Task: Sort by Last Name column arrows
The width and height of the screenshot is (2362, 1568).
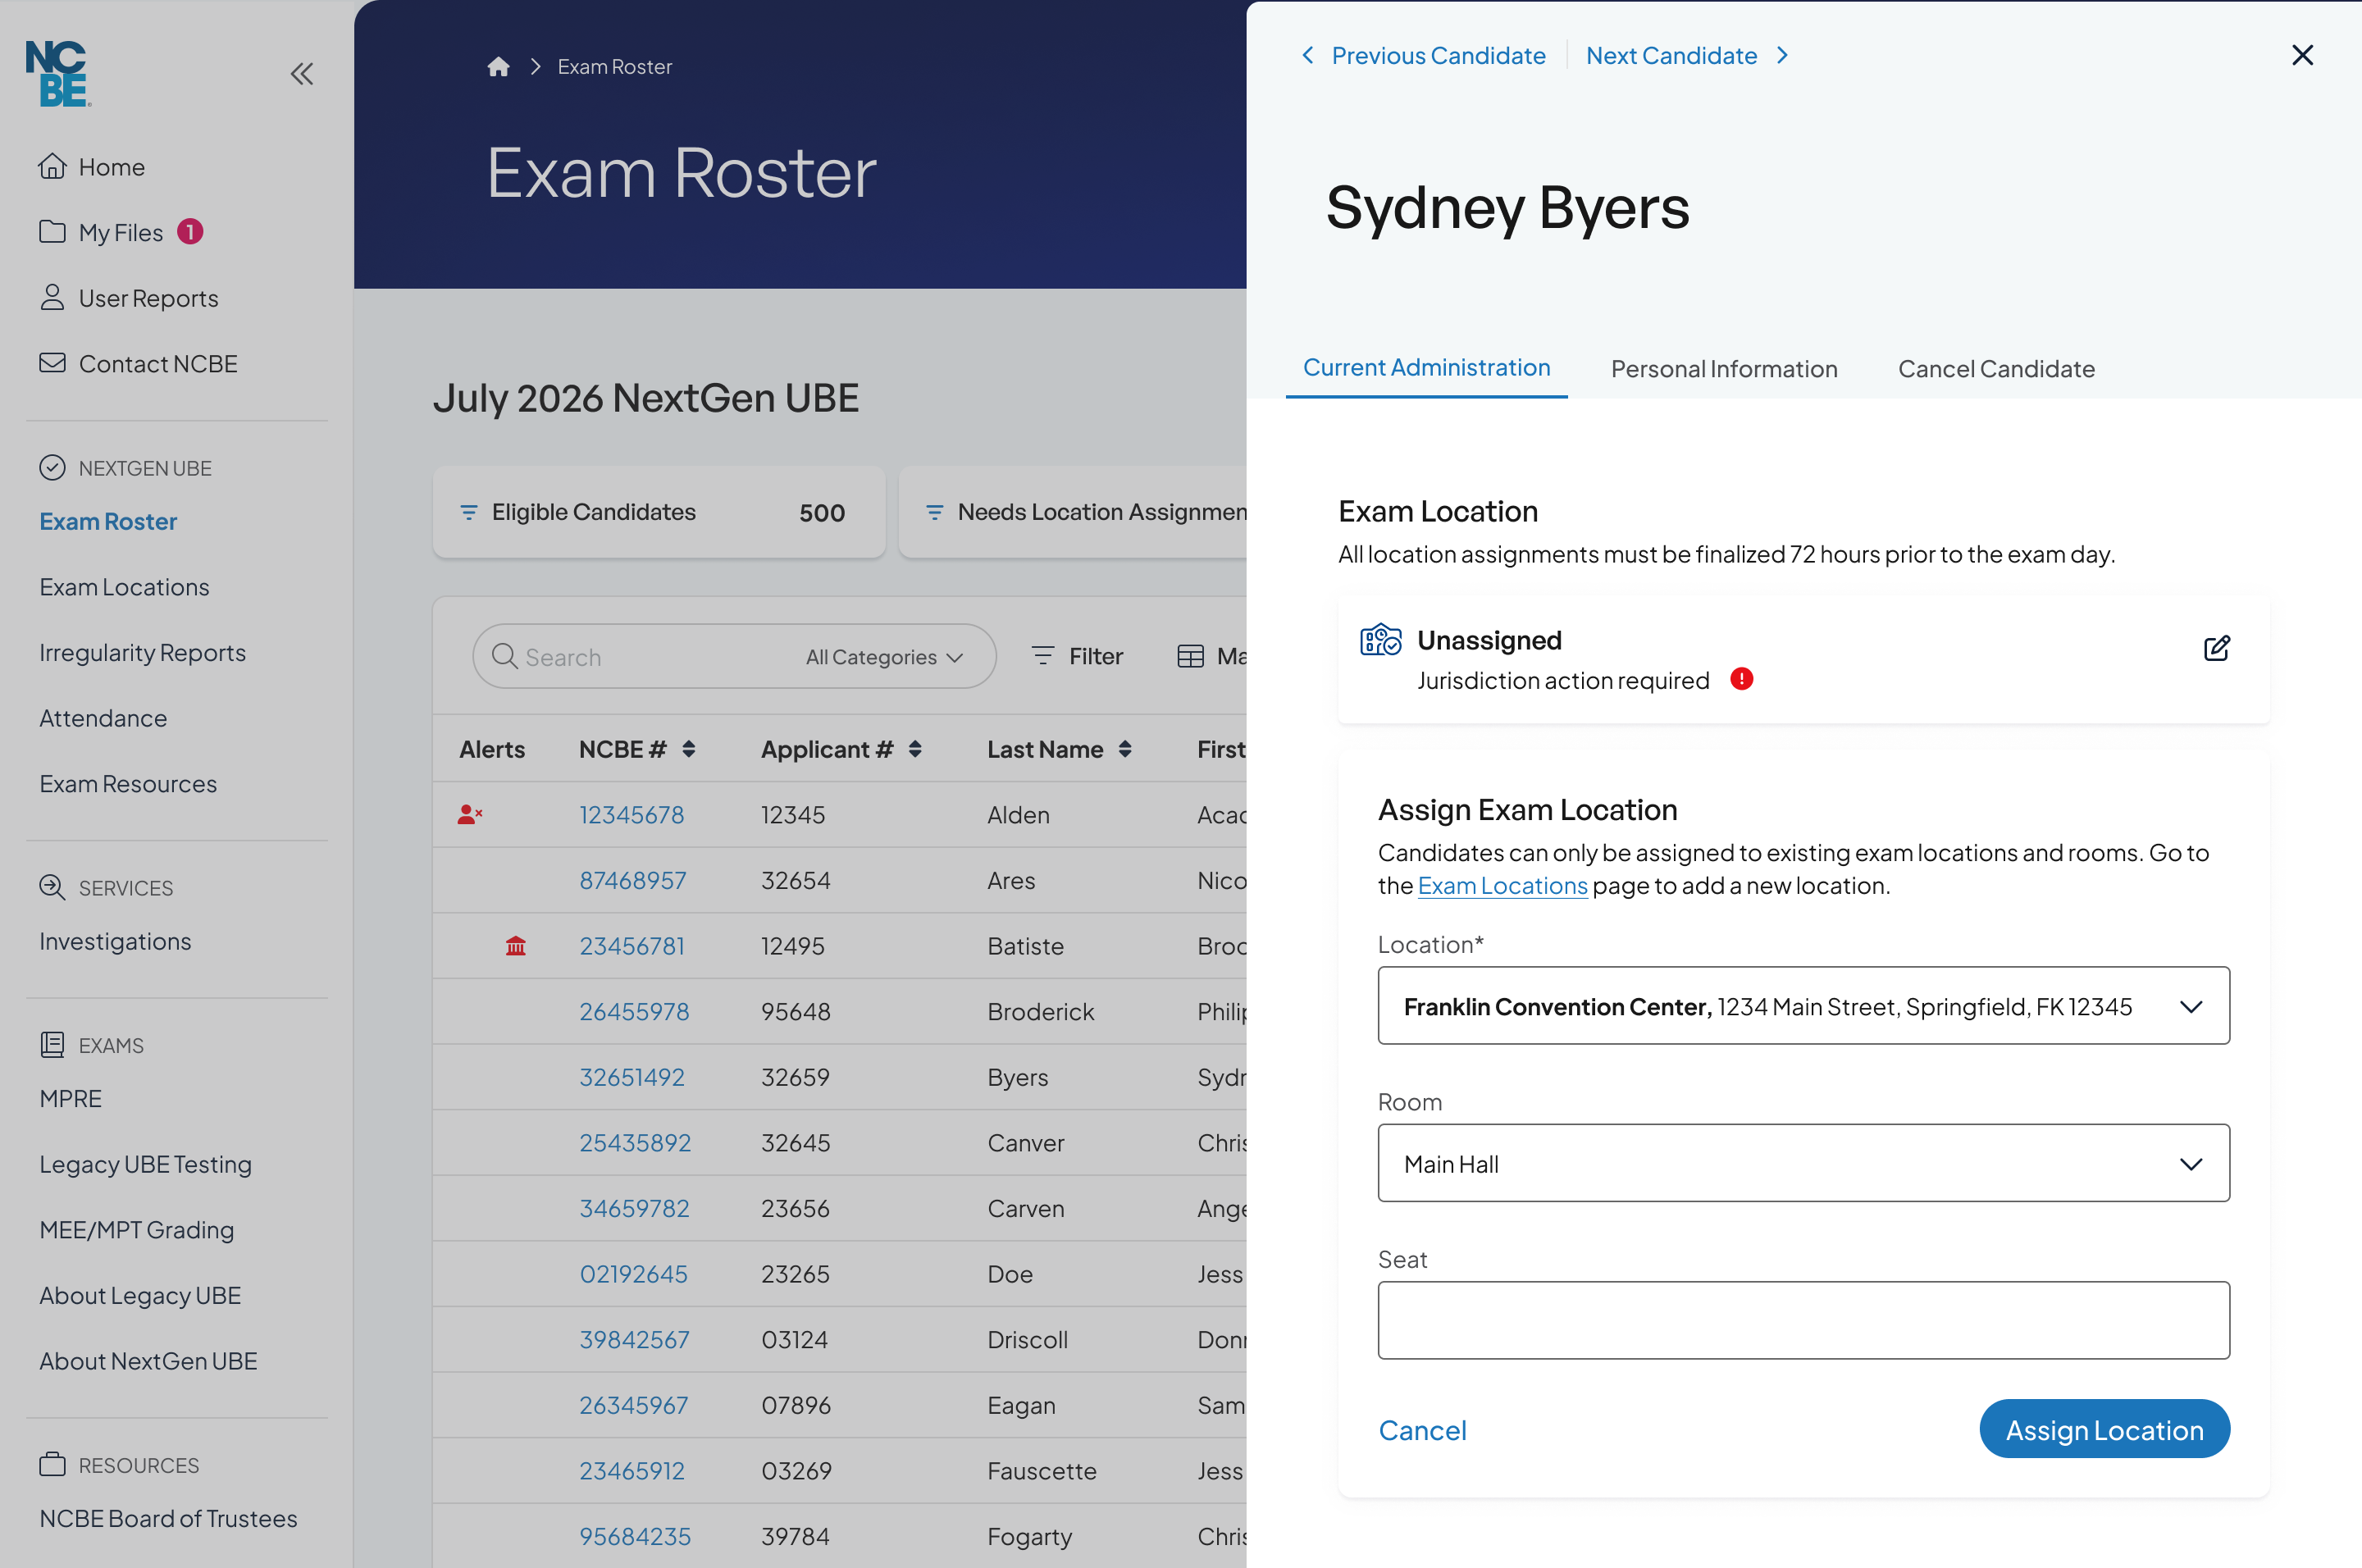Action: coord(1125,749)
